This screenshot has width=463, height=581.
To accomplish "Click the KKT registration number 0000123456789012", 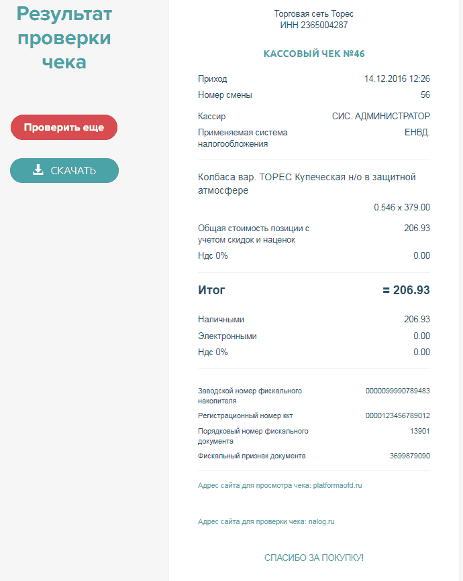I will pos(398,415).
